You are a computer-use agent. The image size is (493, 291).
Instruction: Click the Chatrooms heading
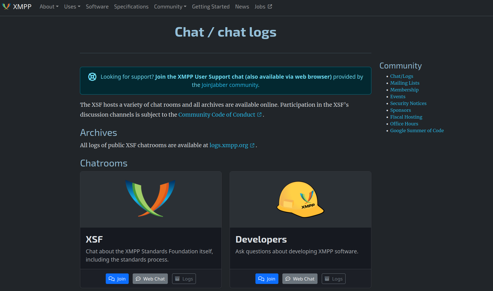104,163
